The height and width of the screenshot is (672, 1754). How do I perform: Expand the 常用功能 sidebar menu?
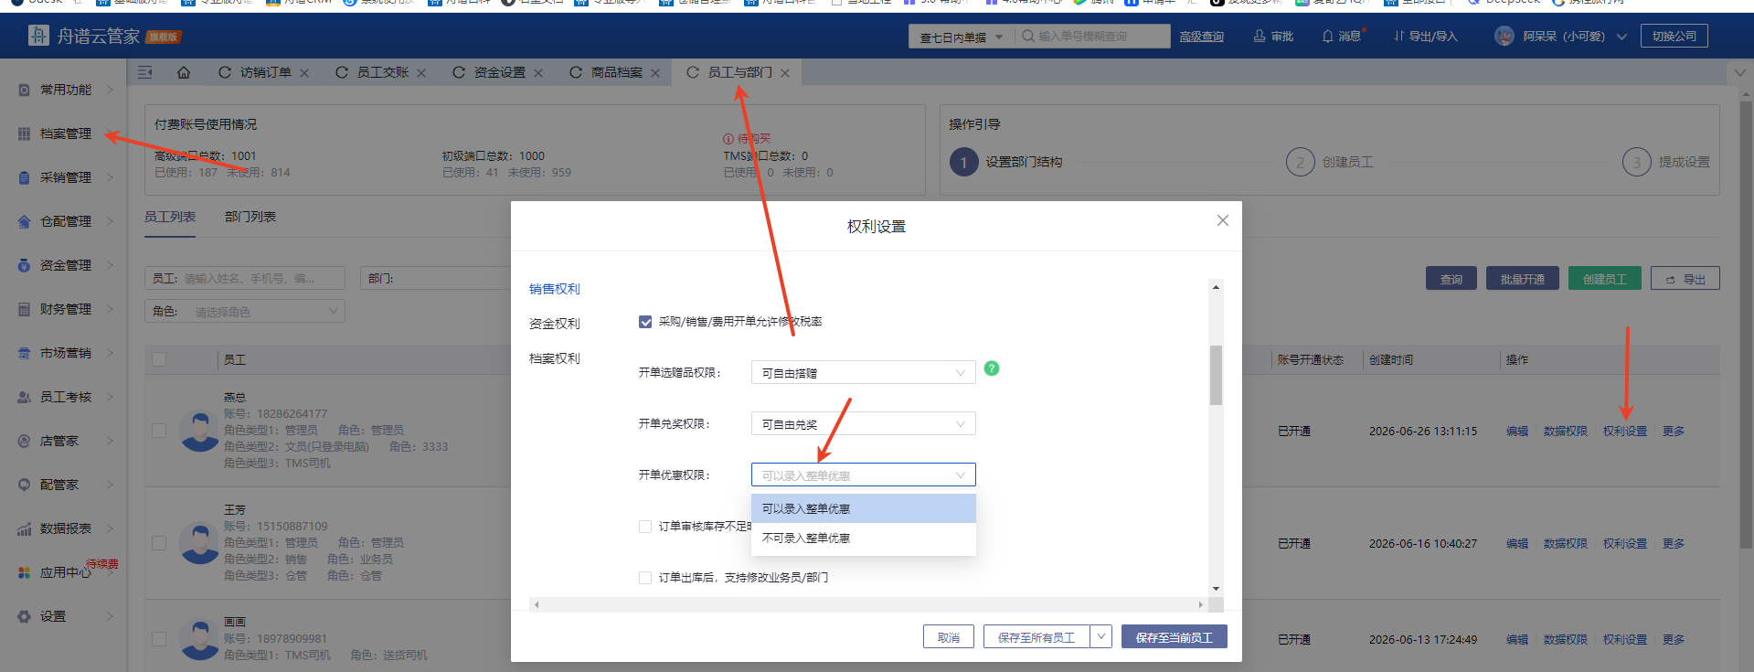110,90
